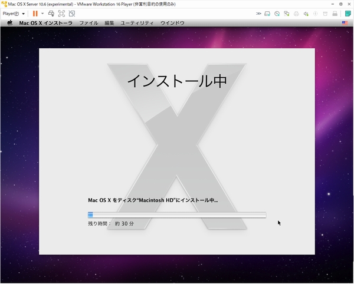Click the installation progress bar
This screenshot has width=354, height=284.
(x=177, y=215)
